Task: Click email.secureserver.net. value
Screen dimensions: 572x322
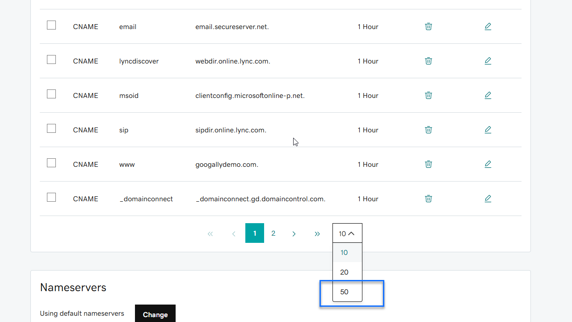Action: pyautogui.click(x=232, y=27)
